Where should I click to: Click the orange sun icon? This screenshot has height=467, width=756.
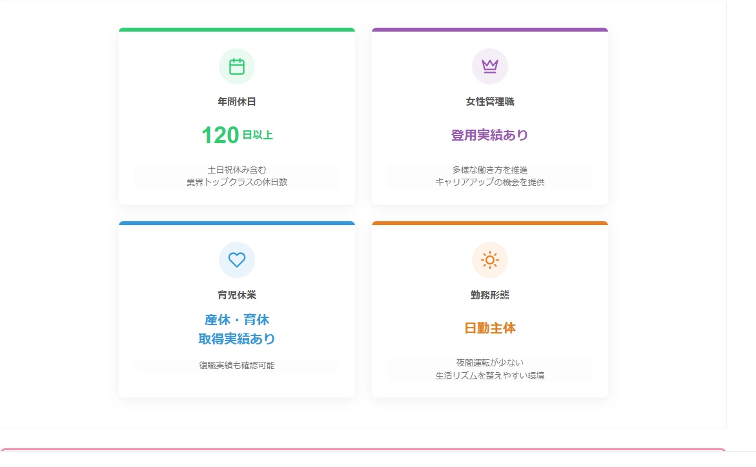[490, 260]
